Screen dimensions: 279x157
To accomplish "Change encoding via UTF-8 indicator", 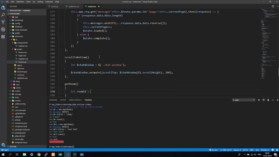I will pyautogui.click(x=245, y=150).
